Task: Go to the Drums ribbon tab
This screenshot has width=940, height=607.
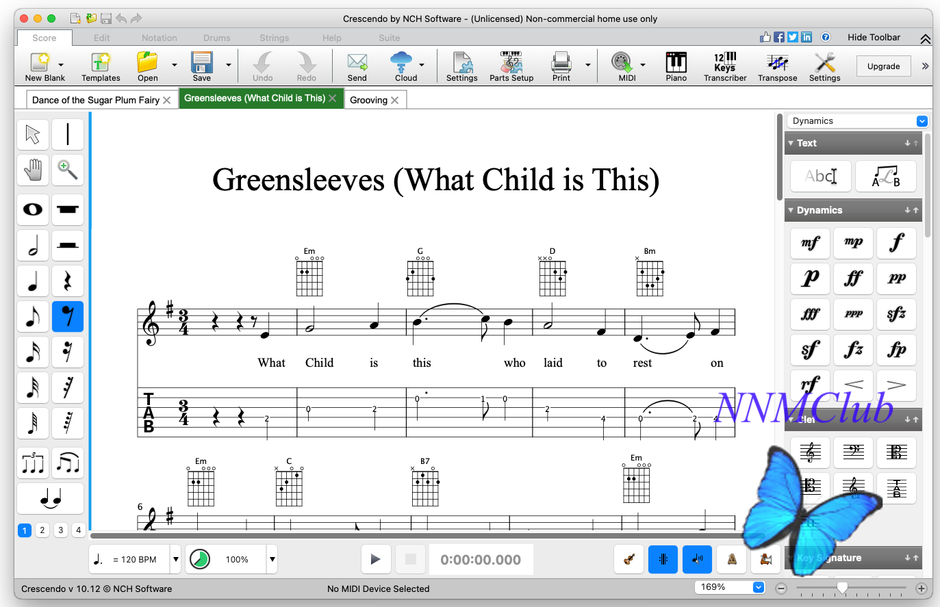Action: click(217, 38)
